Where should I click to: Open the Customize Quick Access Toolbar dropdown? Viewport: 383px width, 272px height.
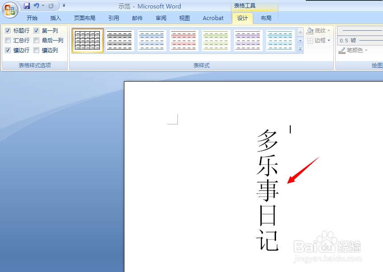pos(63,5)
